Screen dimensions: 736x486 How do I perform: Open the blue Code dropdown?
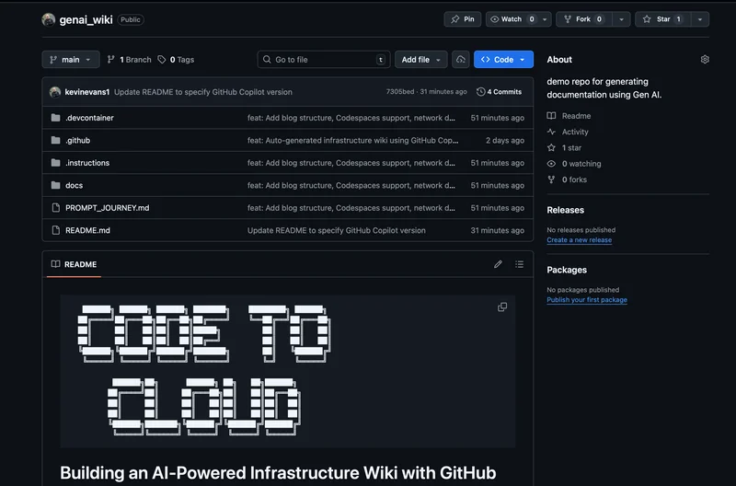click(503, 60)
